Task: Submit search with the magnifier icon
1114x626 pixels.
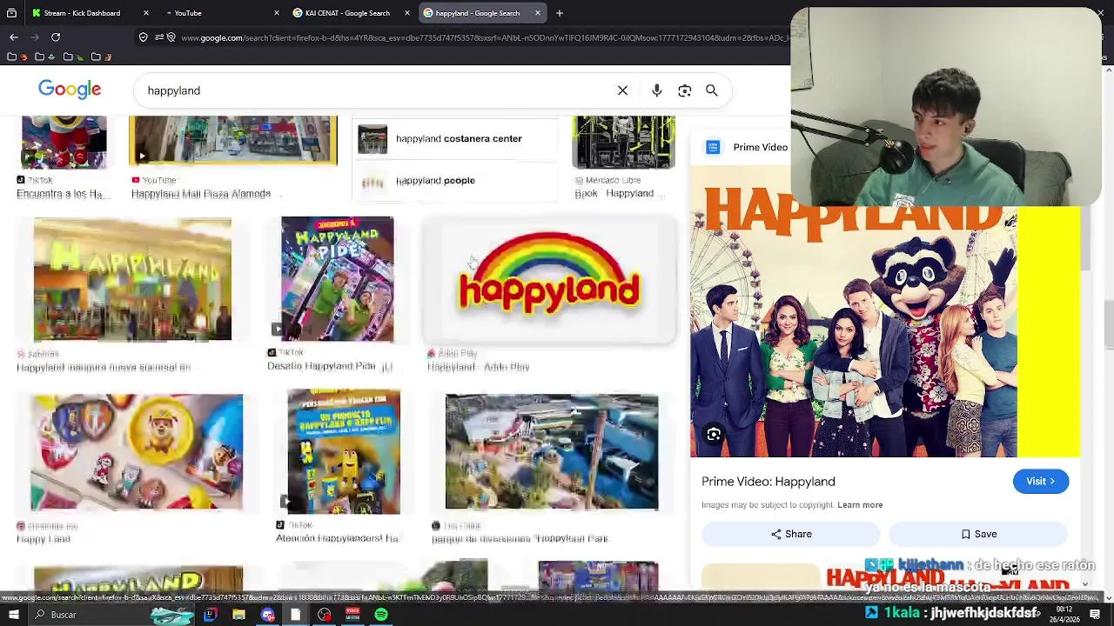Action: pos(712,90)
